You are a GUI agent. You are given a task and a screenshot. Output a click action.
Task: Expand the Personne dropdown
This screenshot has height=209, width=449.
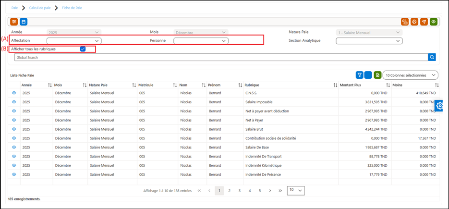(x=201, y=41)
